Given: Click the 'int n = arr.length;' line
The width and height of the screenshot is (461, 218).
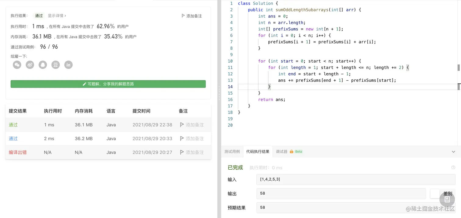Looking at the screenshot, I should click(x=282, y=22).
